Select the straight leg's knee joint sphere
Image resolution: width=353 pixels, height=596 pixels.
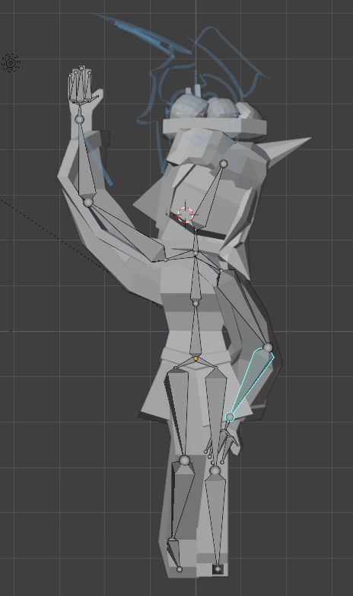tap(215, 470)
